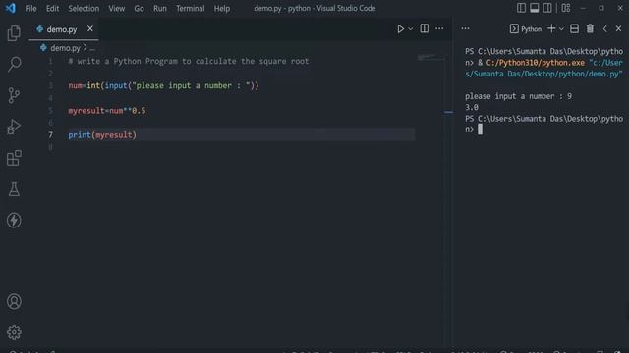Click the overview ruler scrollbar marker
Viewport: 629px width, 353px height.
pyautogui.click(x=449, y=112)
